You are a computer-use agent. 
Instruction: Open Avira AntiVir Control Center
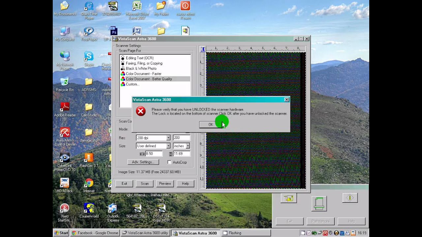pos(65,137)
